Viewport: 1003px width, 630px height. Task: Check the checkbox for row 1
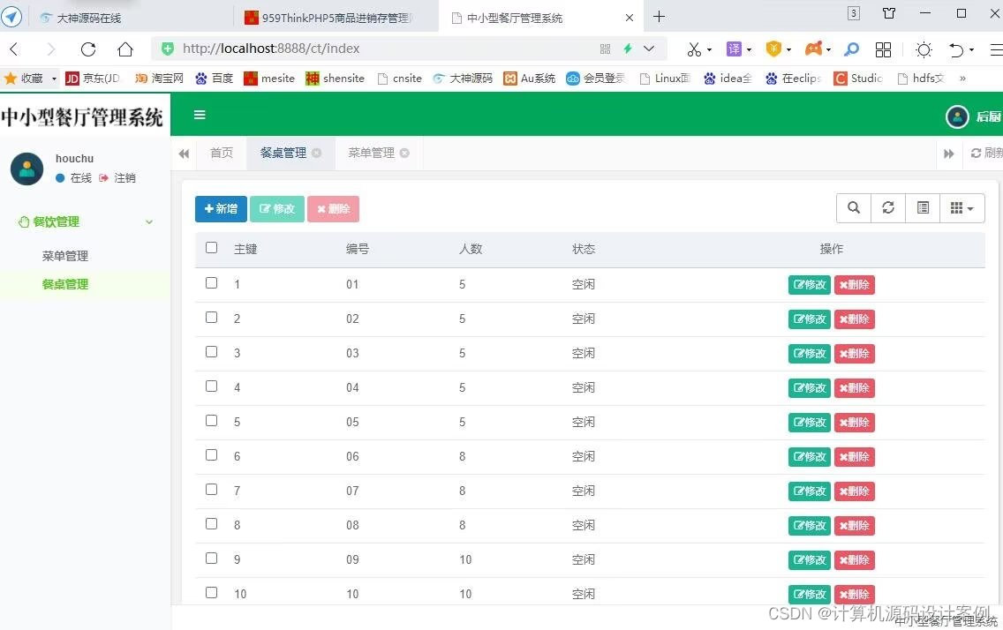tap(212, 283)
